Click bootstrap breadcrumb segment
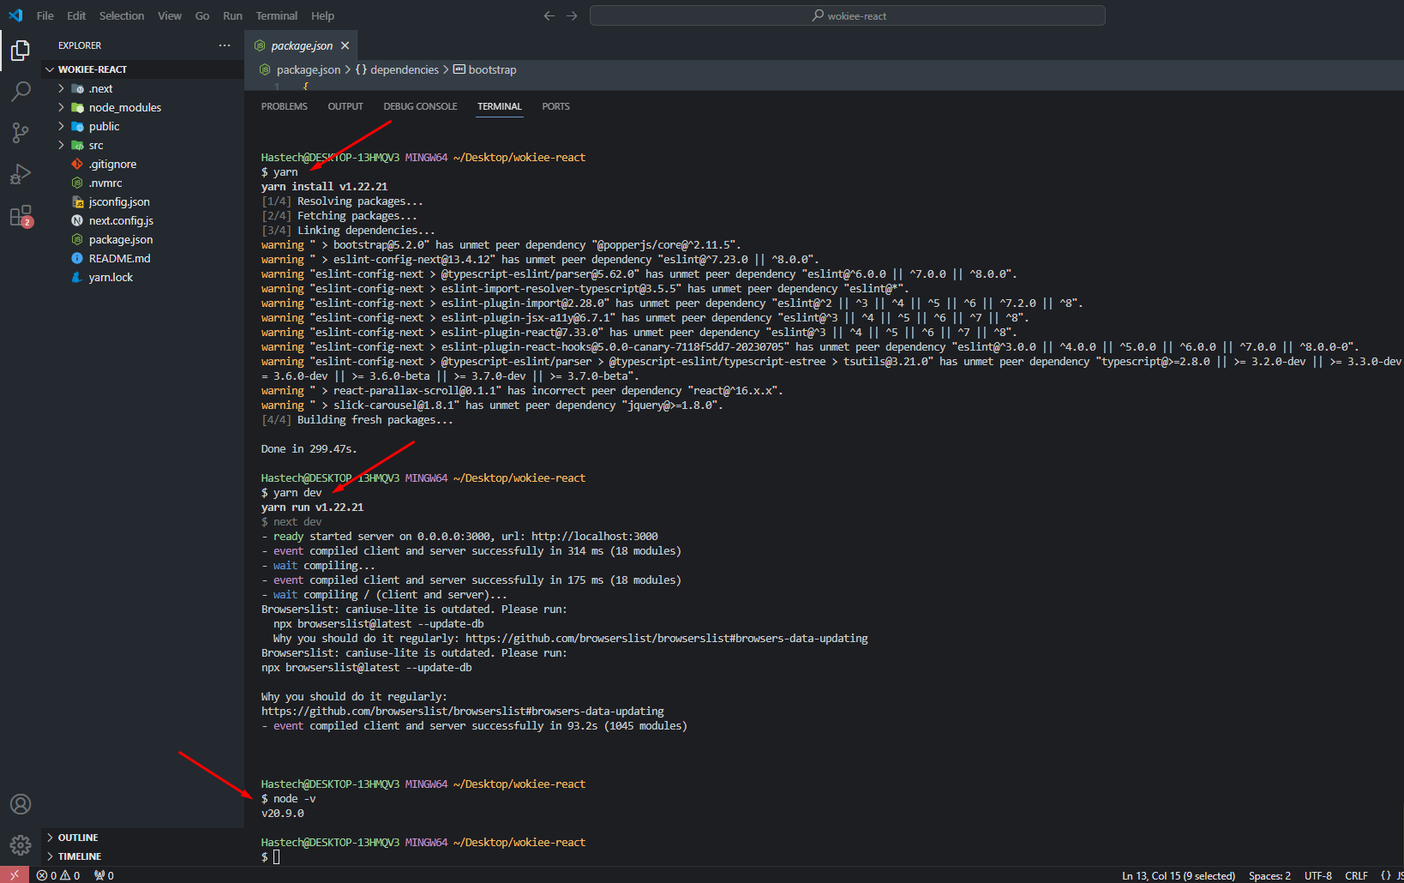This screenshot has height=883, width=1404. coord(485,69)
